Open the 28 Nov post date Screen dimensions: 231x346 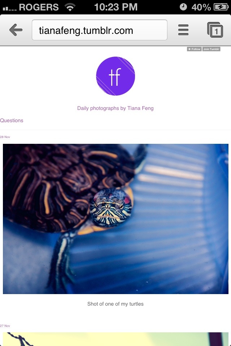(x=5, y=137)
